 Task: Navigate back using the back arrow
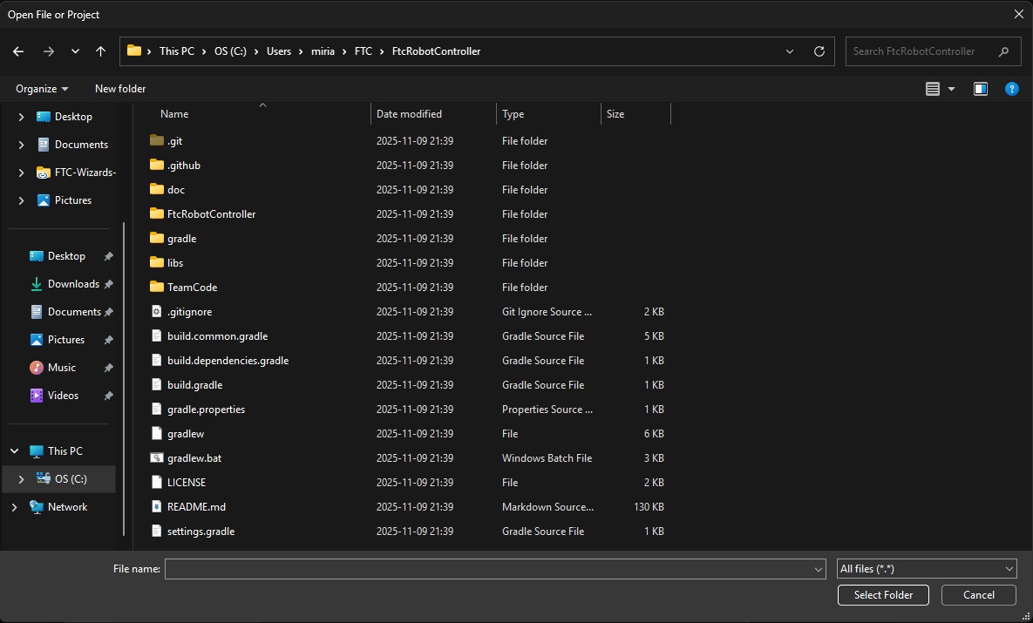tap(17, 51)
